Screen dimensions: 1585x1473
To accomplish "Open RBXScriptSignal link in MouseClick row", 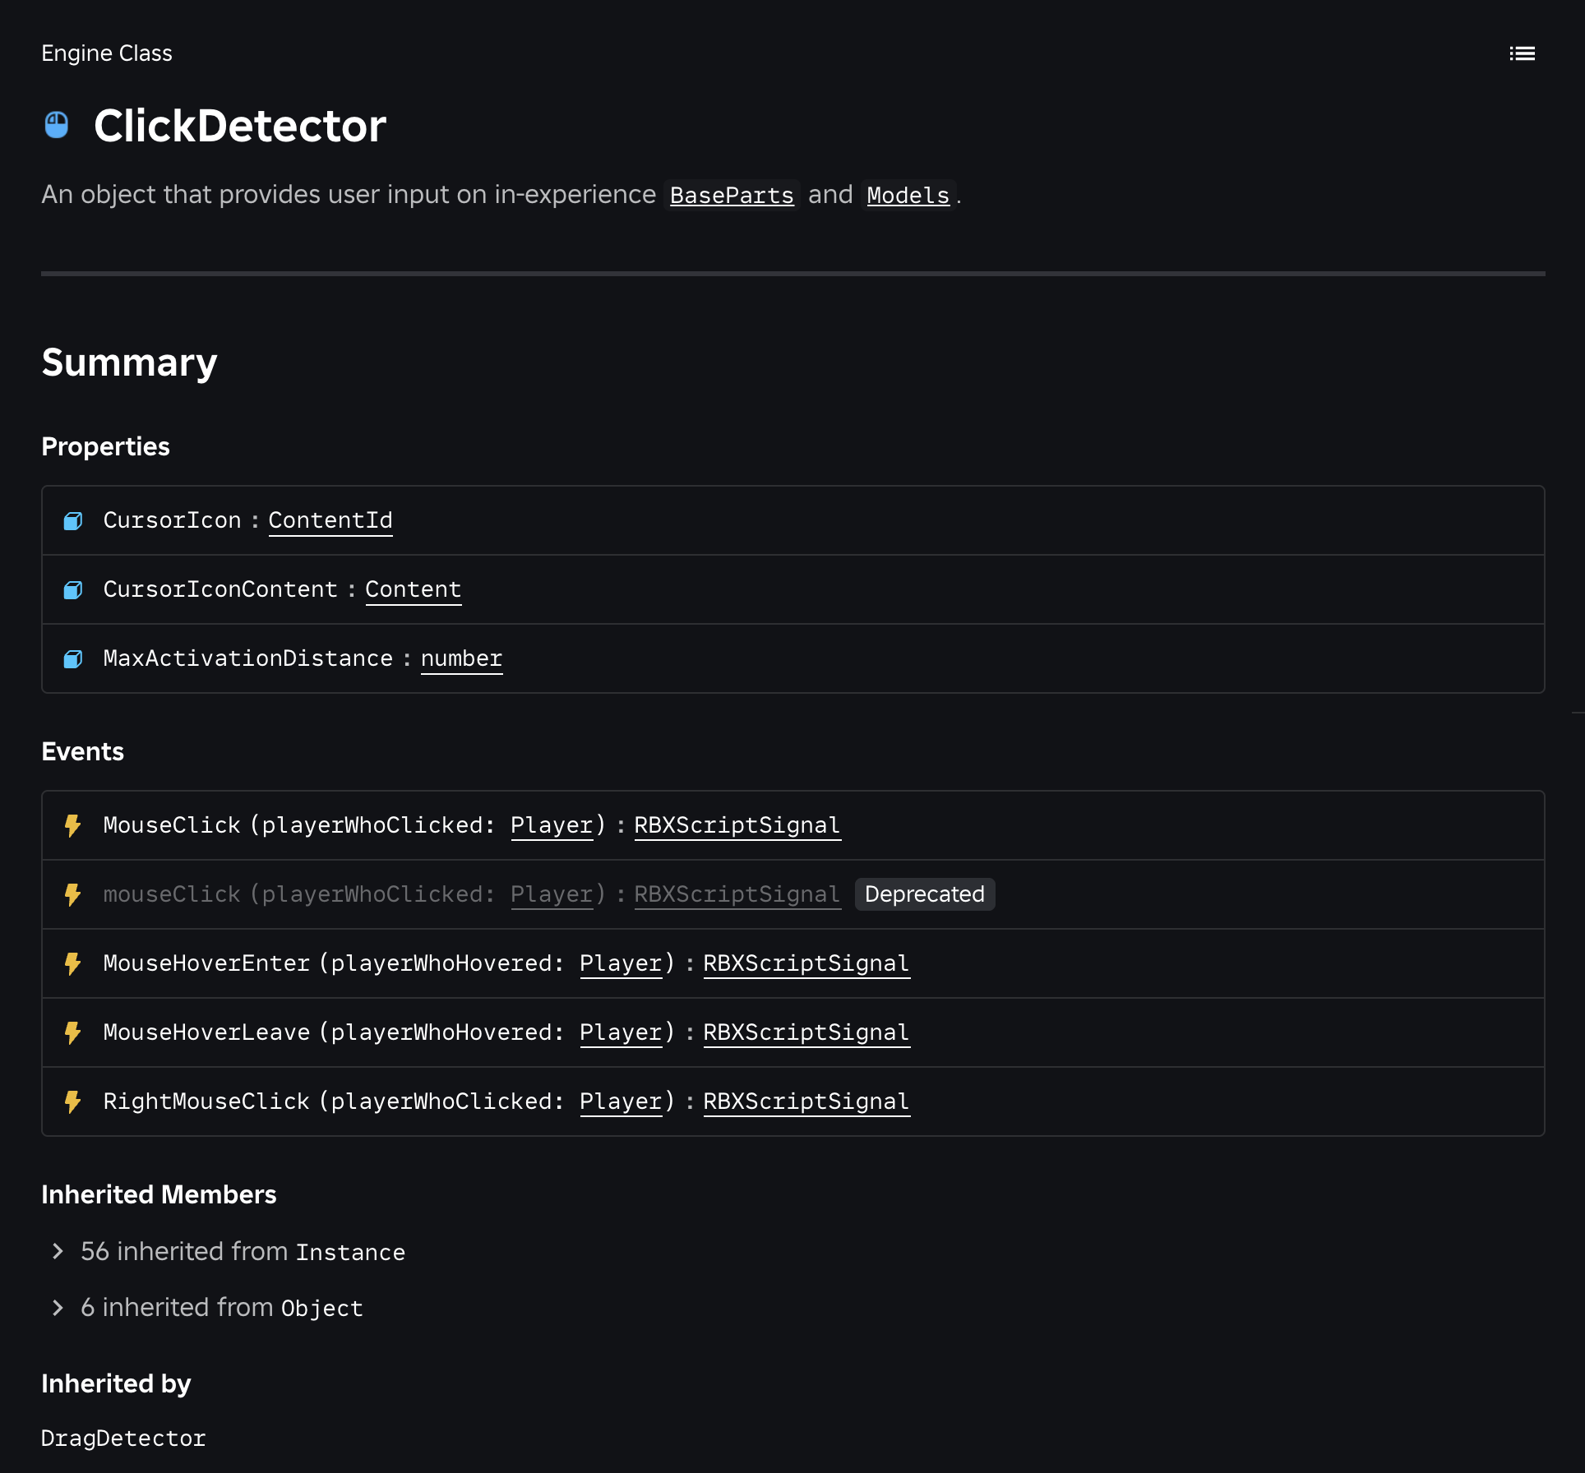I will (737, 825).
